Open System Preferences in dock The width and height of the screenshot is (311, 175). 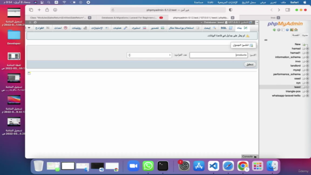184,166
